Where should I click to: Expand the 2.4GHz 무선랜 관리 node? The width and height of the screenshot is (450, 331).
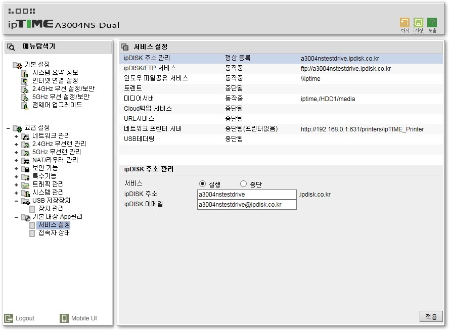click(16, 144)
